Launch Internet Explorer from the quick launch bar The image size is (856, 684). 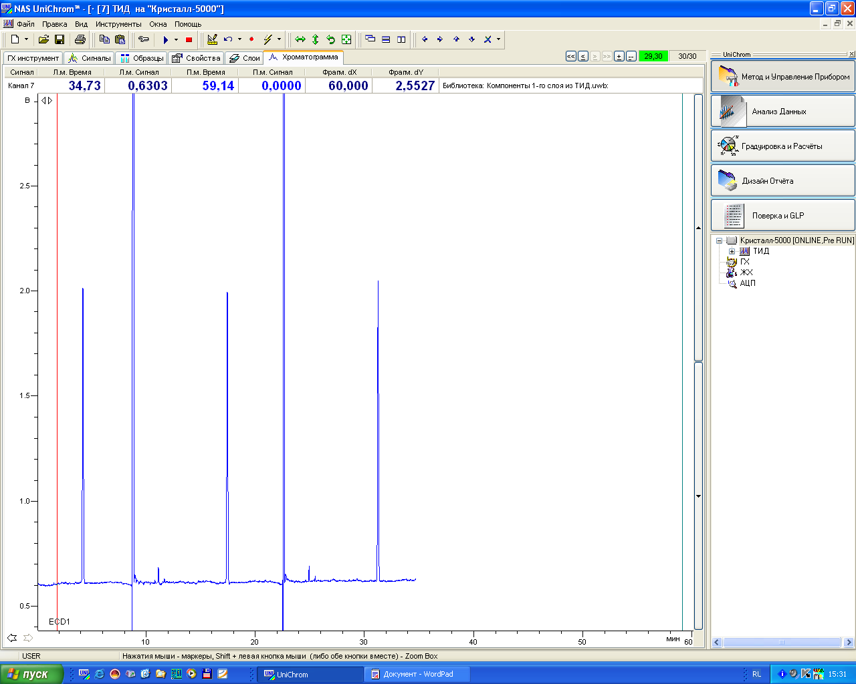pyautogui.click(x=99, y=674)
